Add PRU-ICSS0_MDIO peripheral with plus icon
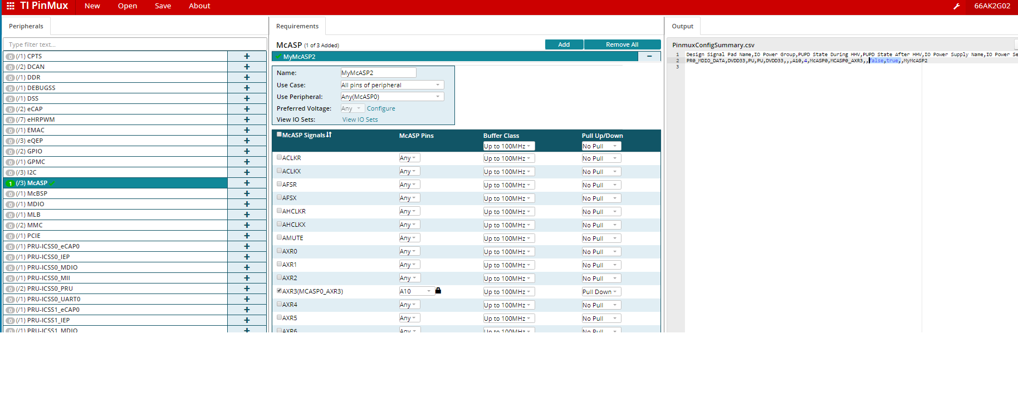 [x=247, y=267]
